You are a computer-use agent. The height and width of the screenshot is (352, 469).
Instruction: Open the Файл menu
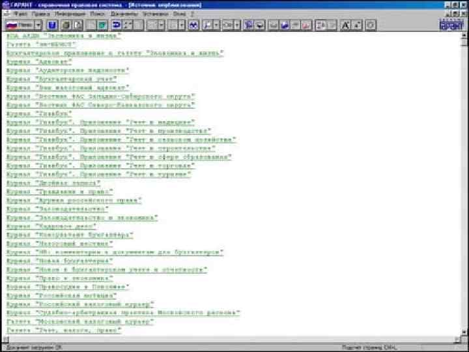pos(20,14)
